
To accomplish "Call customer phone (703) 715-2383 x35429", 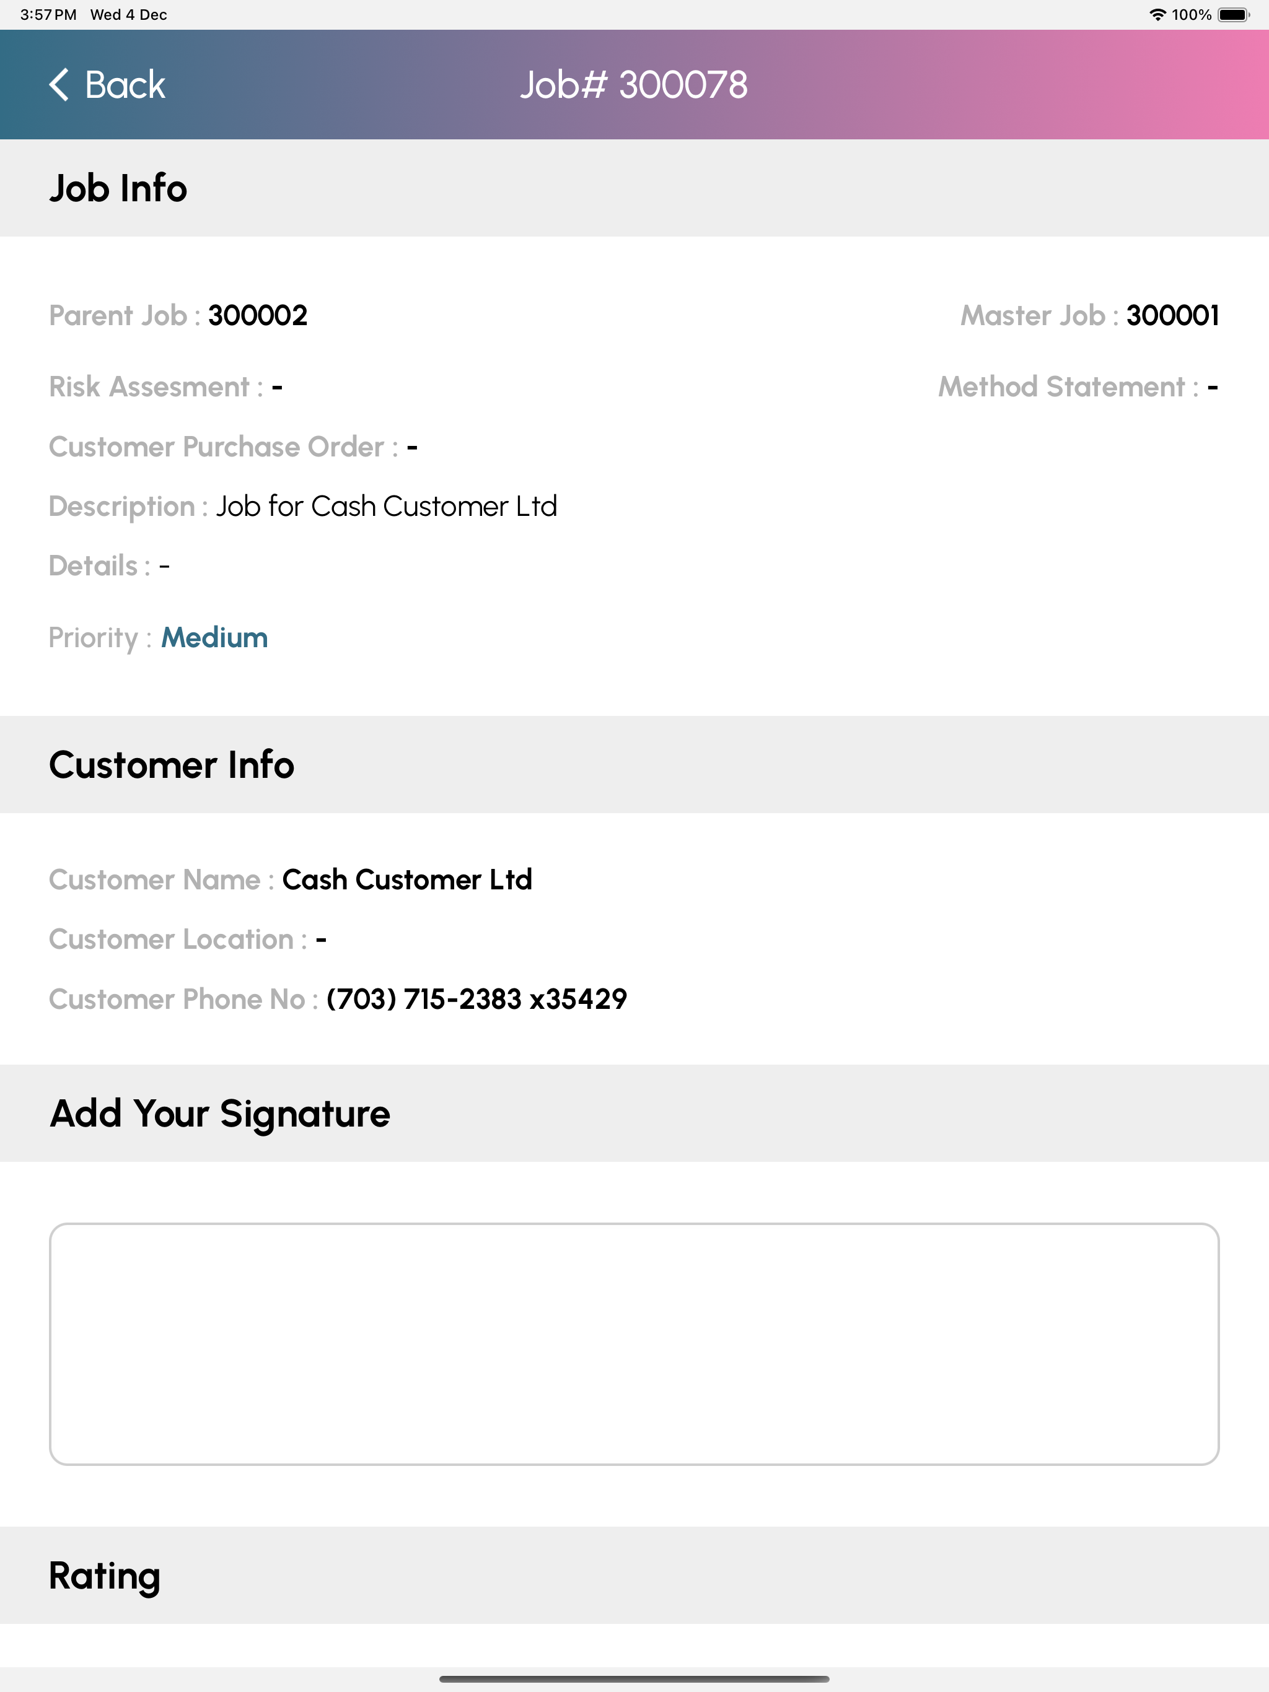I will [x=477, y=999].
